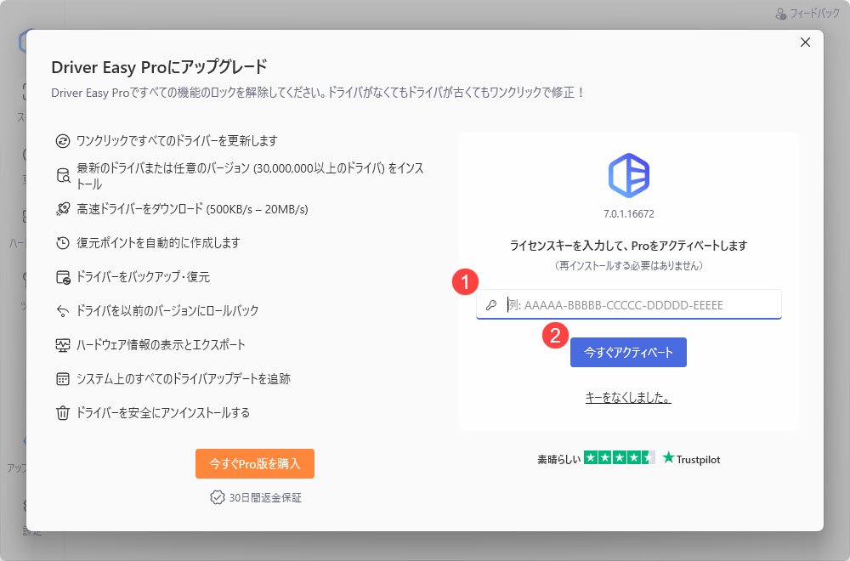Click the Trustpilot star rating
Viewport: 850px width, 561px height.
click(x=619, y=458)
